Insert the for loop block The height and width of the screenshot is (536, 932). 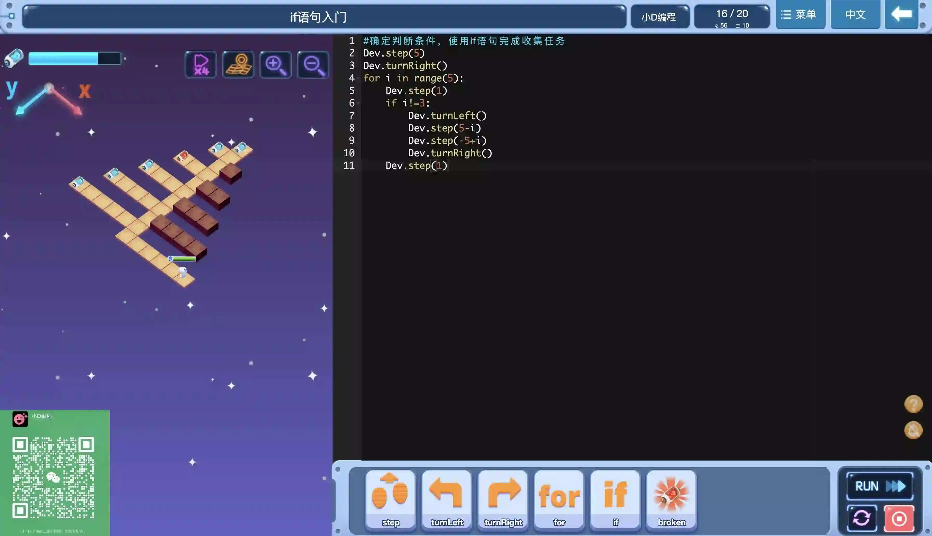pyautogui.click(x=559, y=499)
